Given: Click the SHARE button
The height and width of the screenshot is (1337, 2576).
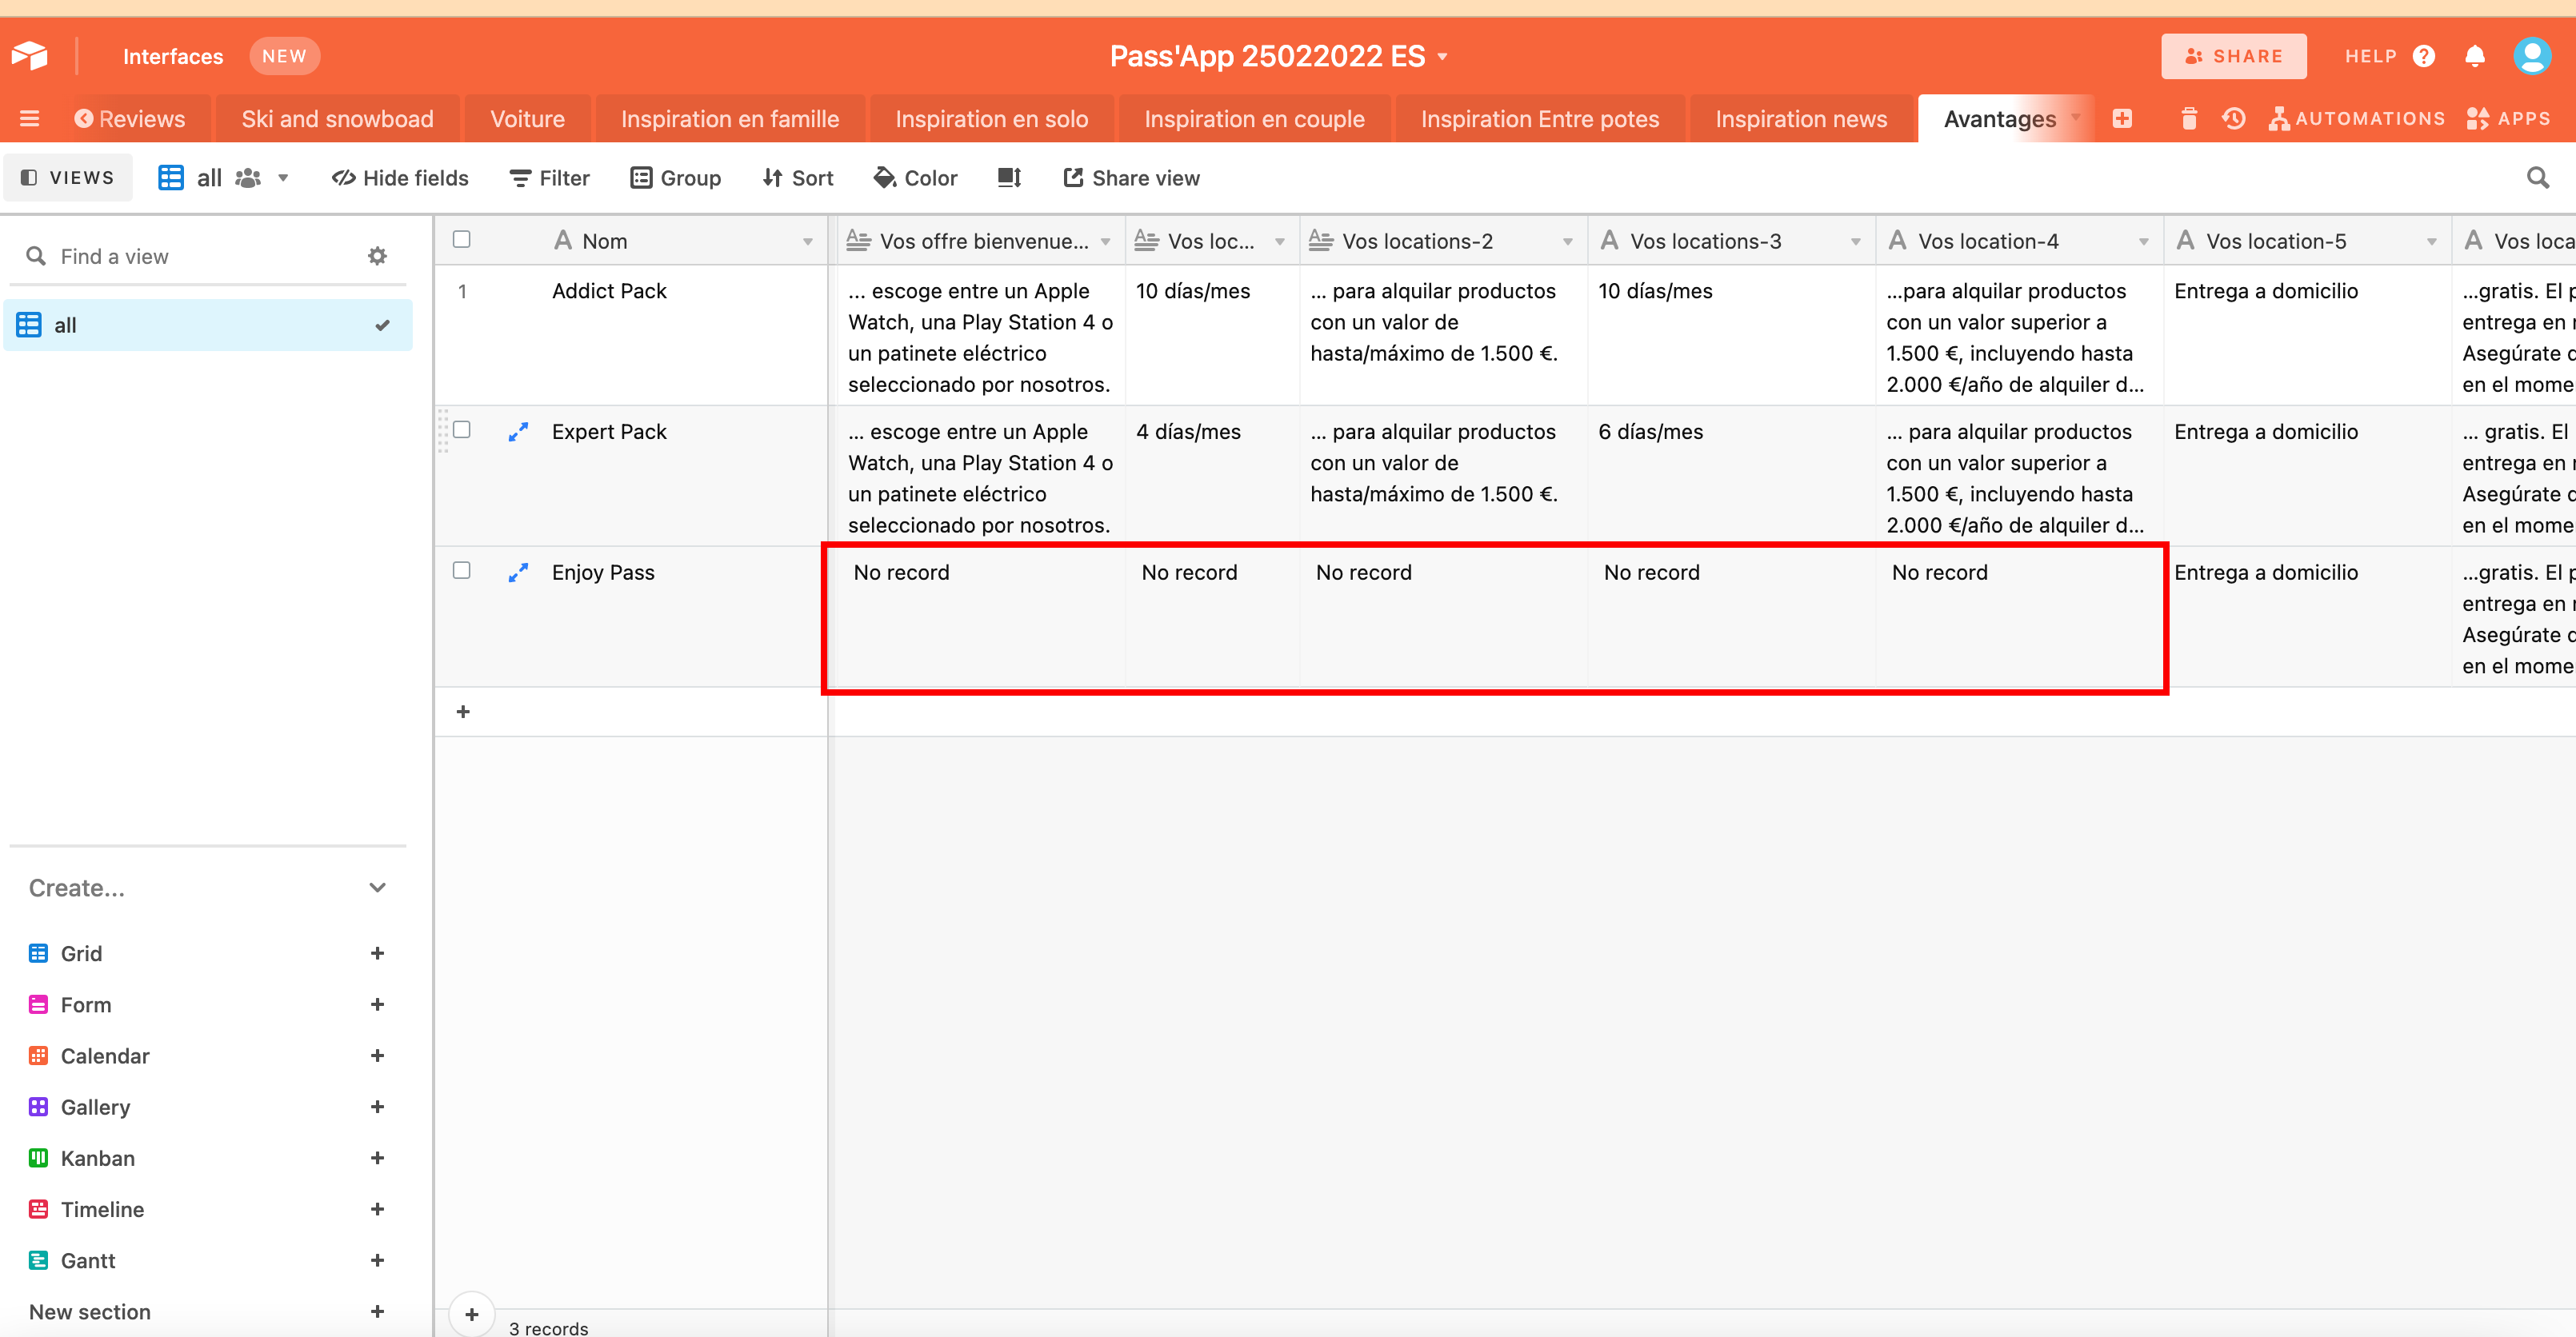Looking at the screenshot, I should tap(2234, 56).
